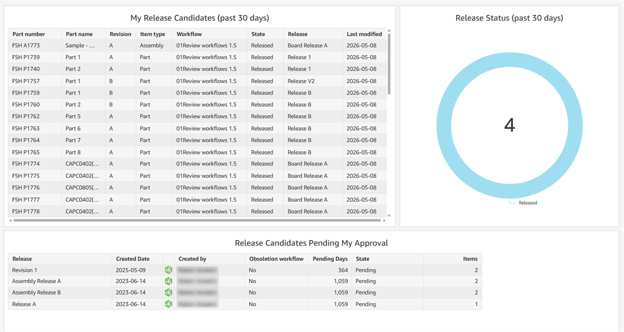Sort by Release header in pending approval table
This screenshot has width=624, height=332.
pyautogui.click(x=22, y=259)
